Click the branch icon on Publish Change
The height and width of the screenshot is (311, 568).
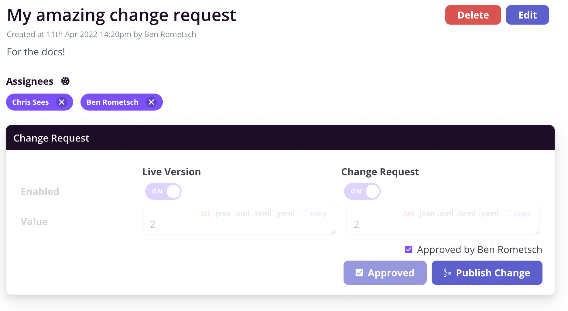[447, 273]
